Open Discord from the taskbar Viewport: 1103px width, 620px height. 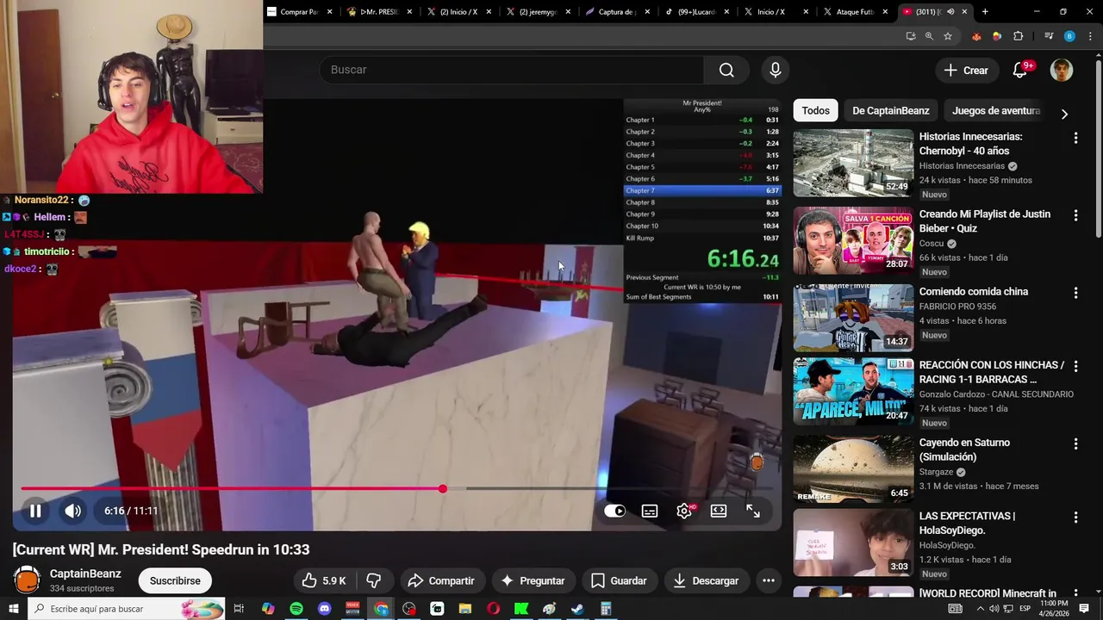tap(324, 609)
